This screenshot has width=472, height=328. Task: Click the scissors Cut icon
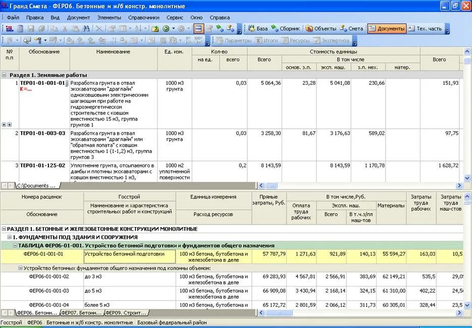pyautogui.click(x=65, y=29)
